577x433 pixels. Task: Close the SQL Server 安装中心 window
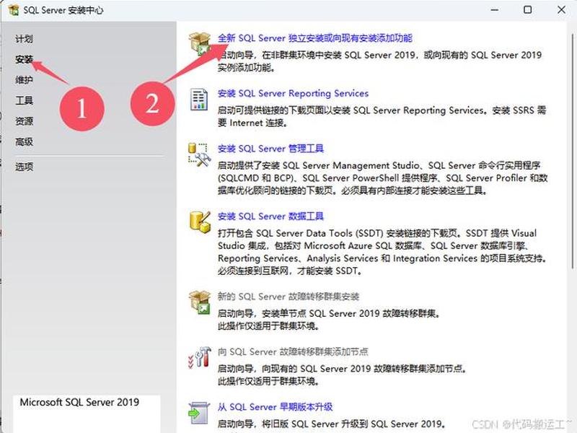click(561, 9)
